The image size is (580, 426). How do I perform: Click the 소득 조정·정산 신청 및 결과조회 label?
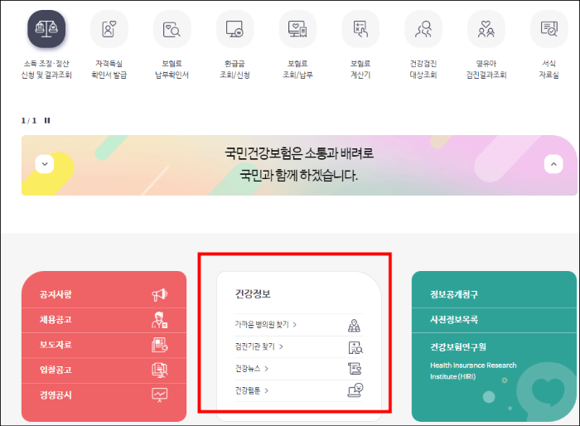pyautogui.click(x=46, y=70)
